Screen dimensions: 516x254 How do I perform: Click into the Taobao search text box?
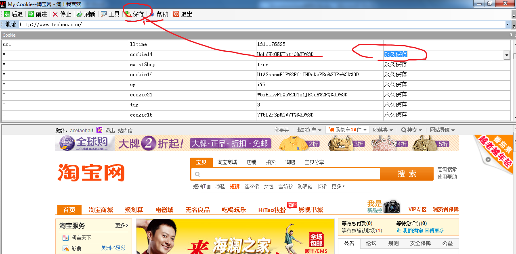tap(286, 174)
